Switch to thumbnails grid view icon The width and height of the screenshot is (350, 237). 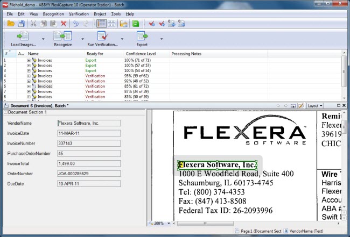coord(111,24)
